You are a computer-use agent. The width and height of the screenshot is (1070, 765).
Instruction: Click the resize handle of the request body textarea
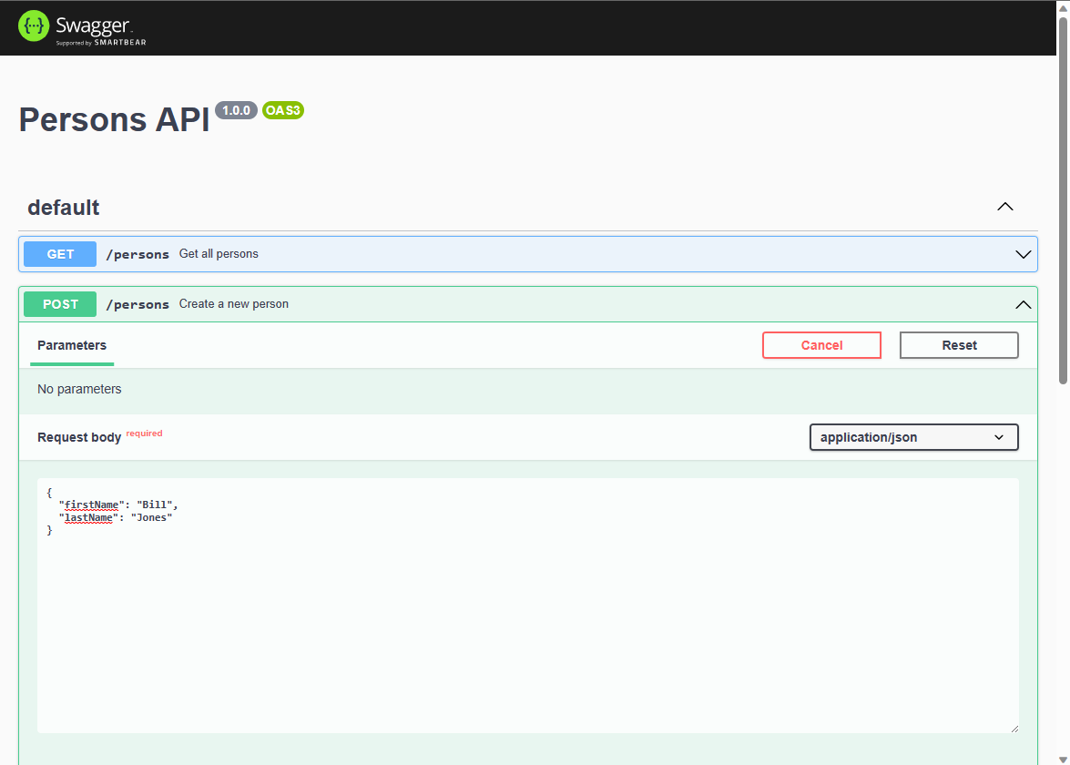(x=1013, y=727)
